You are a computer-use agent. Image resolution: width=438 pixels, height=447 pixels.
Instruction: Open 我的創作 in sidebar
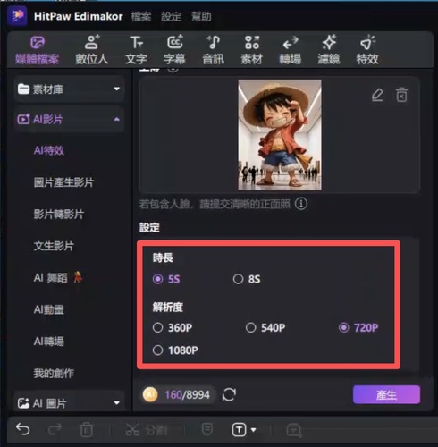pyautogui.click(x=54, y=373)
